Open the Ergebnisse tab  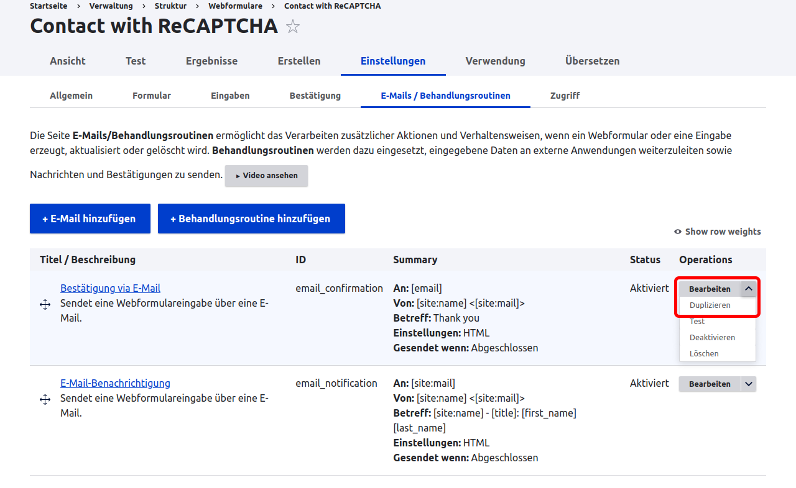pos(211,61)
